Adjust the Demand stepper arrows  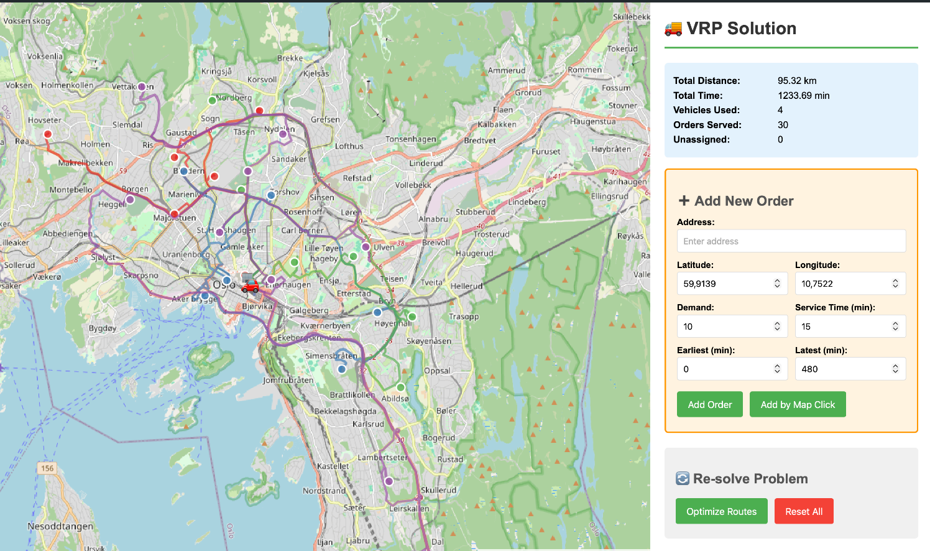coord(777,326)
